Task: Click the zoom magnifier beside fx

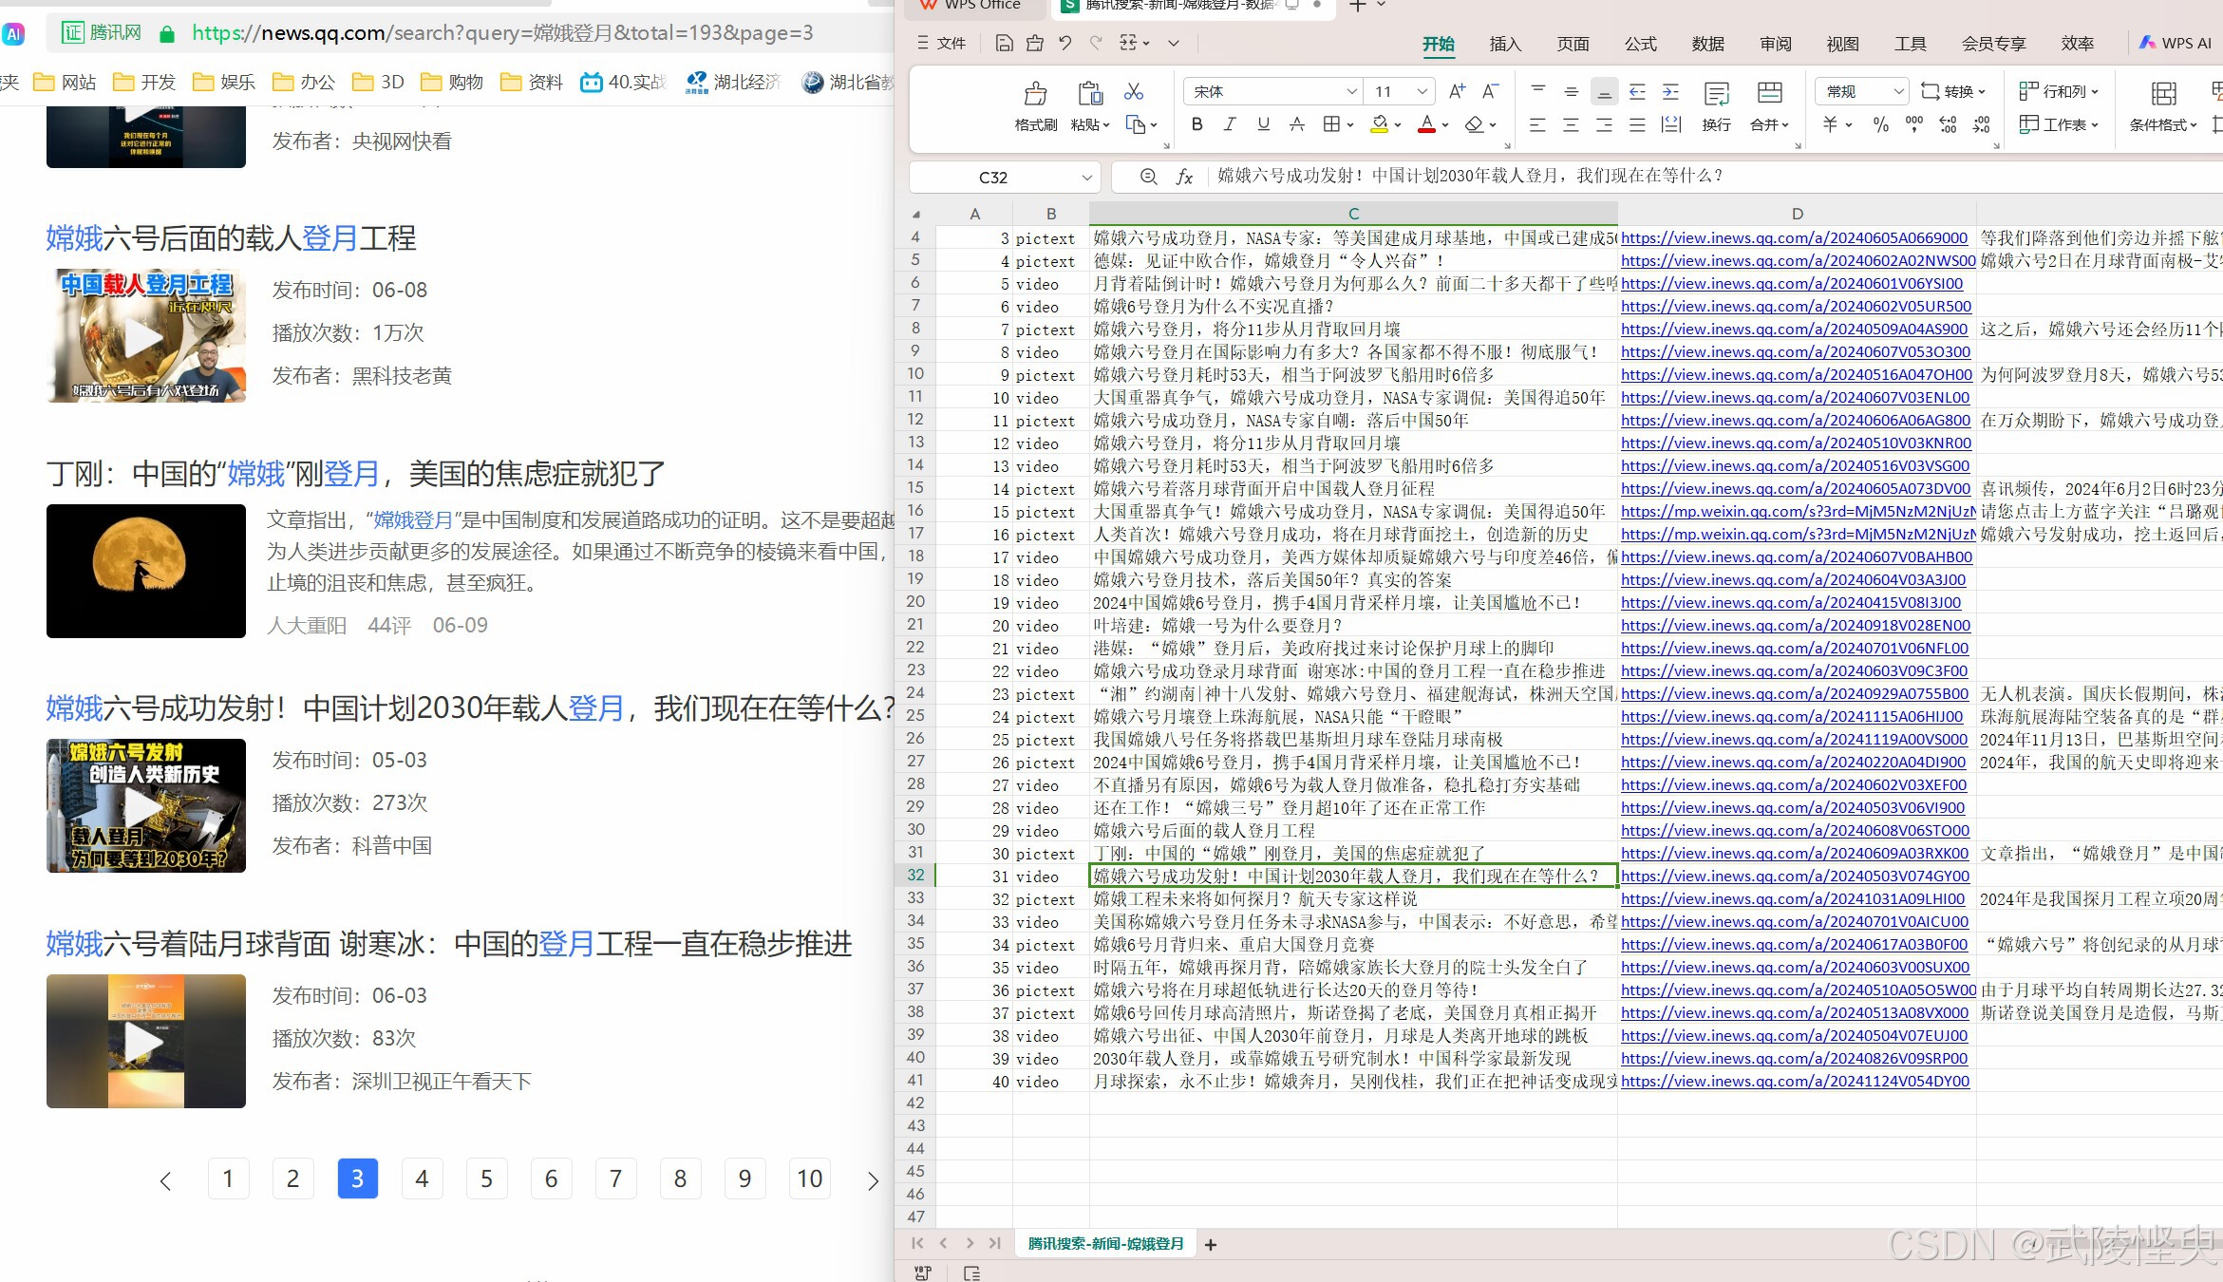Action: (1148, 177)
